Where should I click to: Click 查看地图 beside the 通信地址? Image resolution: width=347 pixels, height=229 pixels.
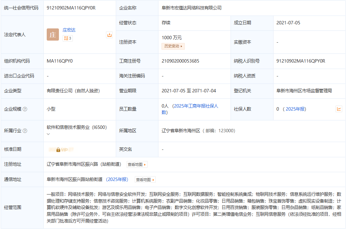(145, 180)
